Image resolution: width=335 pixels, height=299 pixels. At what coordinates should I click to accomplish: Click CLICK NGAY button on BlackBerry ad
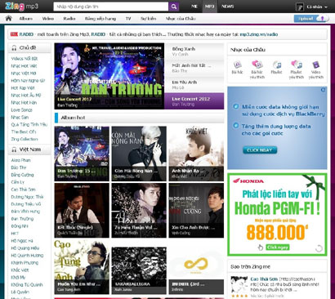(260, 150)
